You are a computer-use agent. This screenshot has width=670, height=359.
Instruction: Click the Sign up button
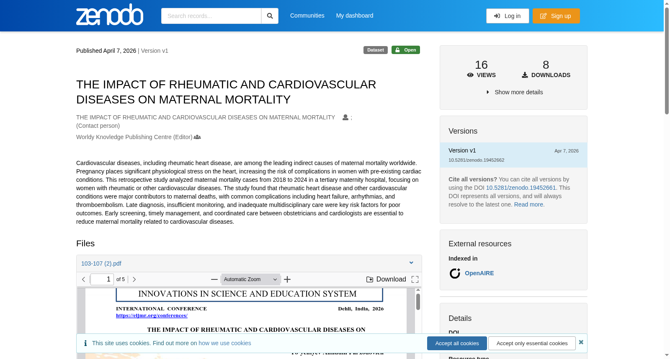click(x=556, y=16)
